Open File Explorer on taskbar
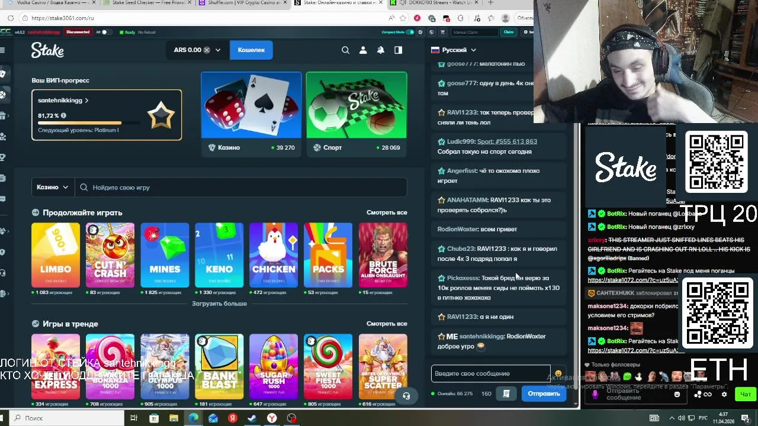 174,418
